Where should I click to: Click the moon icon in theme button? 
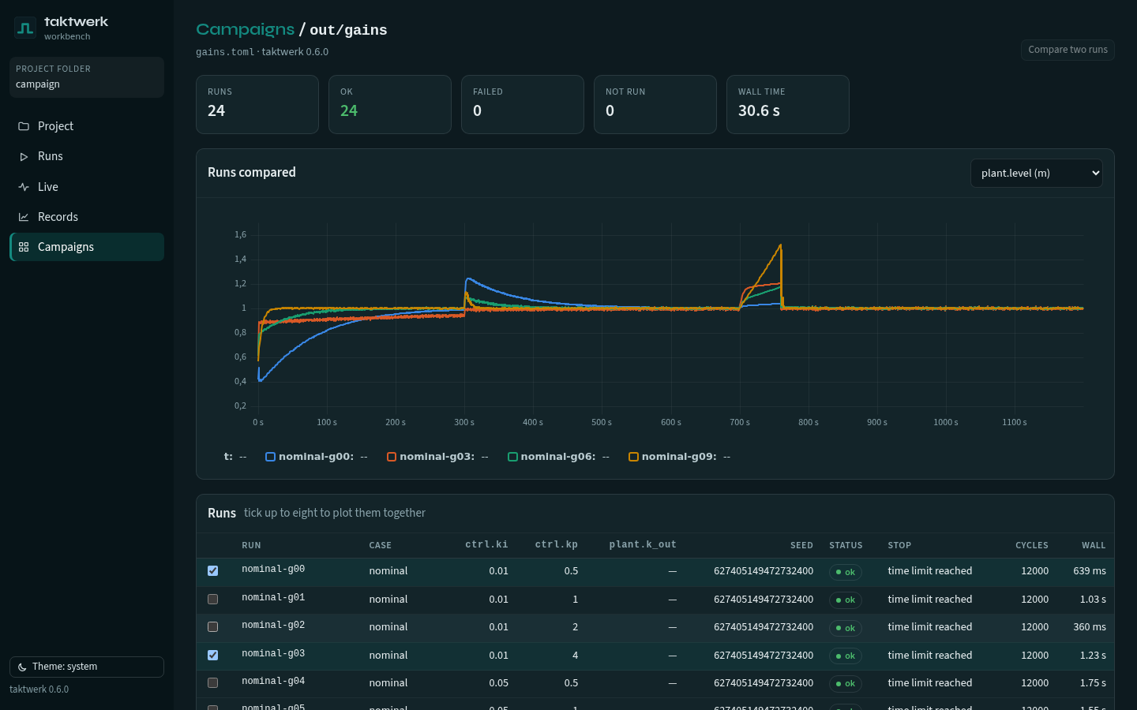[22, 667]
